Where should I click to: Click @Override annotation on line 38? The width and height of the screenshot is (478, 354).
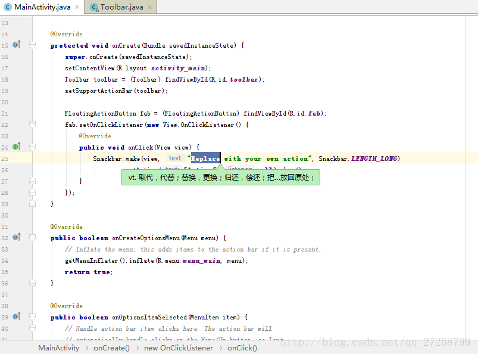66,306
